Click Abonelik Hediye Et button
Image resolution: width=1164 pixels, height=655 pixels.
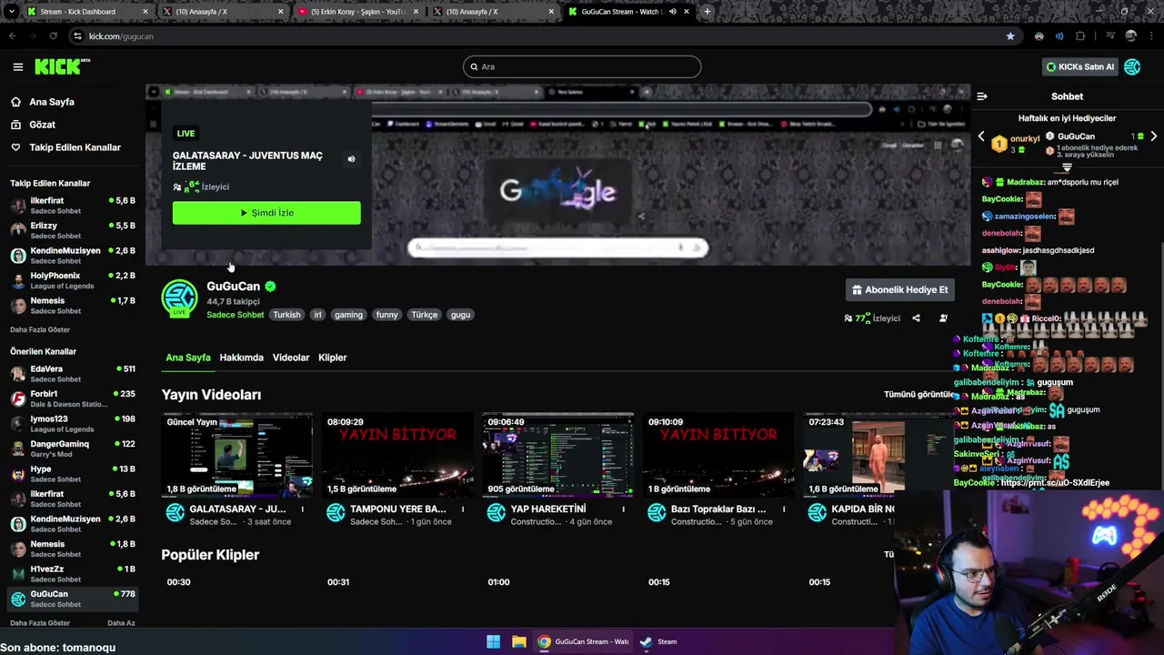(x=899, y=290)
